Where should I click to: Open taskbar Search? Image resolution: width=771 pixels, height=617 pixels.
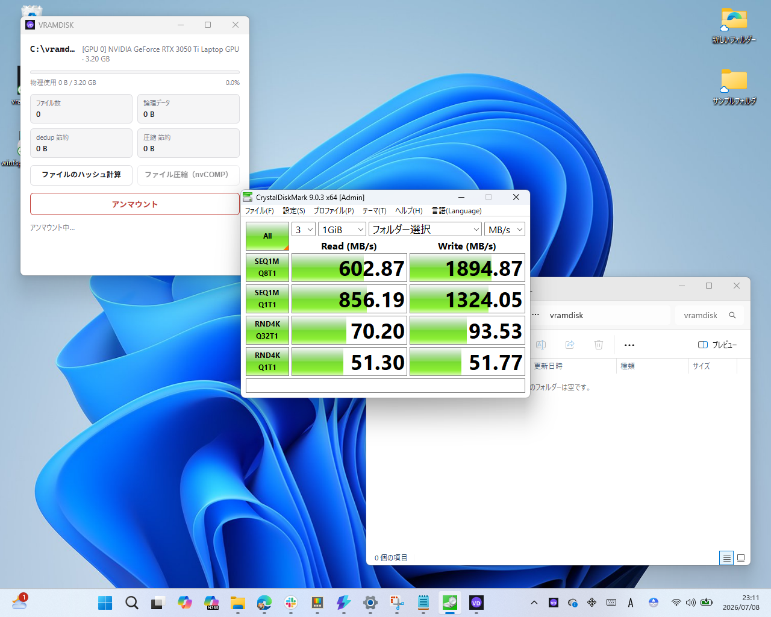click(x=132, y=603)
